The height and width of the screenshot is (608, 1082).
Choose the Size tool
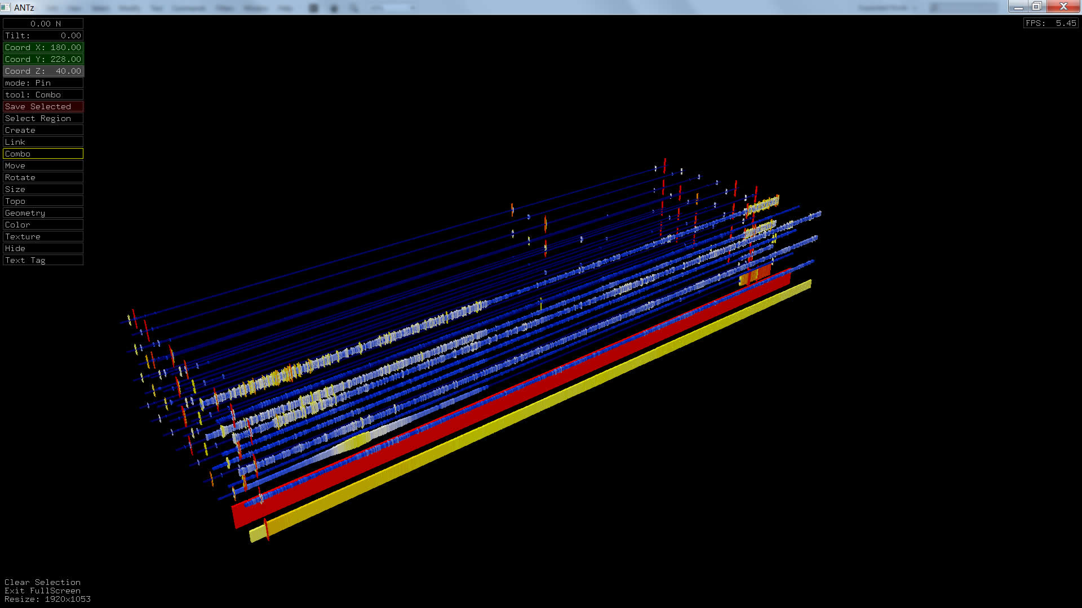coord(43,189)
